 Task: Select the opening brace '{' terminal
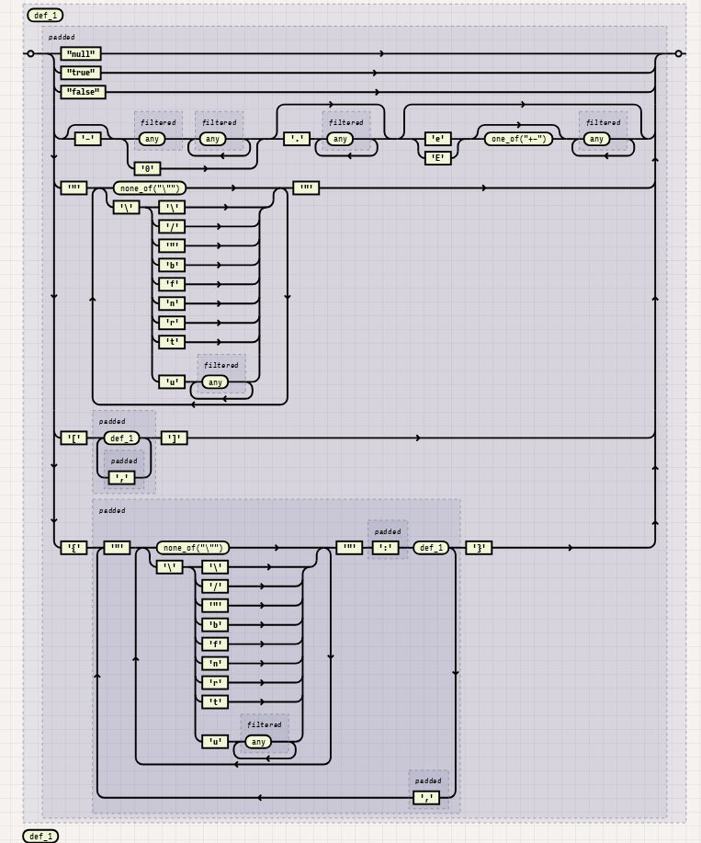73,548
